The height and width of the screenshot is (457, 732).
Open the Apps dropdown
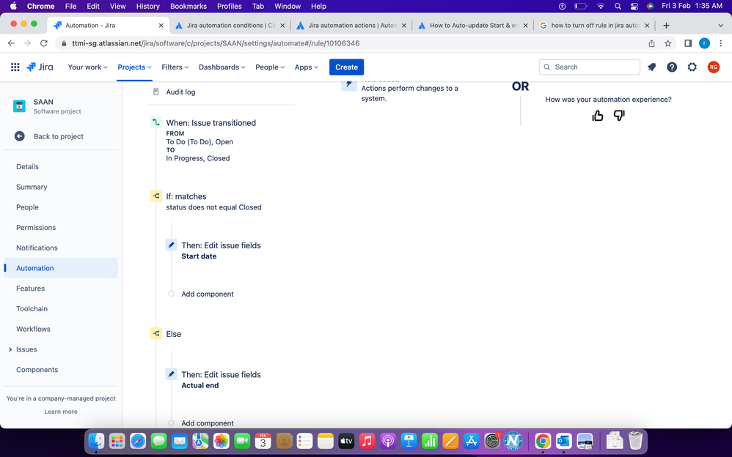306,67
